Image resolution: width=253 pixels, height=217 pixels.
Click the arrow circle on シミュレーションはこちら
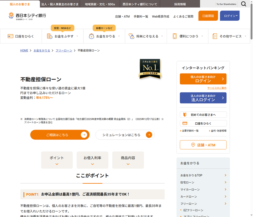[149, 135]
